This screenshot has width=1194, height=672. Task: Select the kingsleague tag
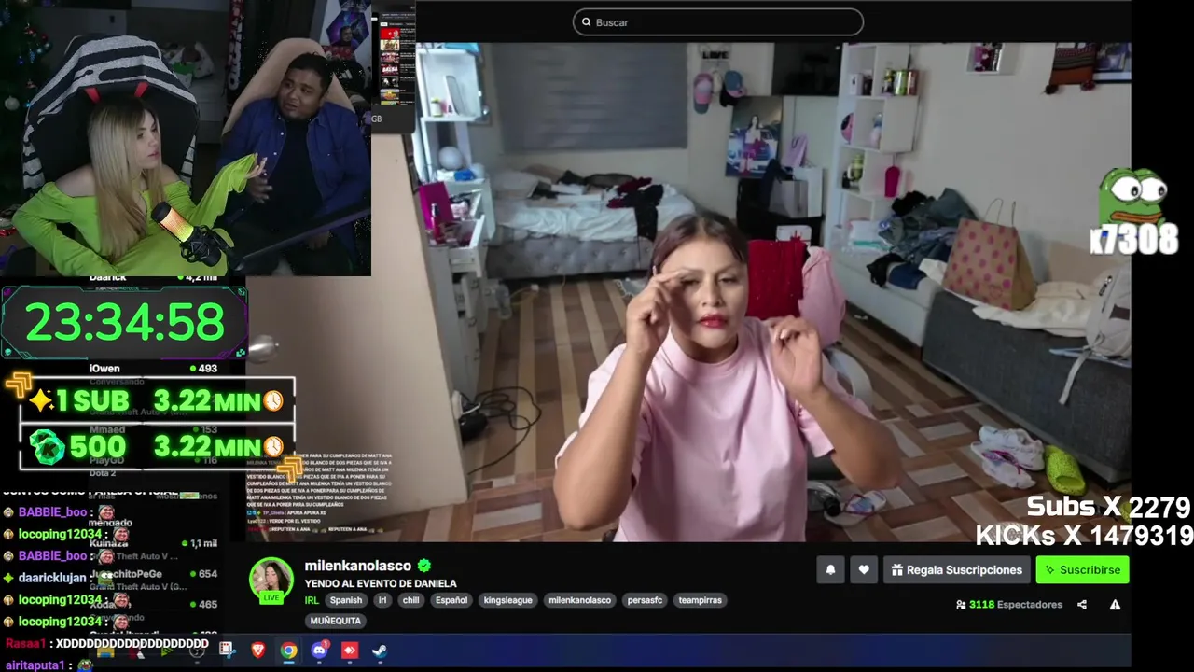[x=508, y=600]
